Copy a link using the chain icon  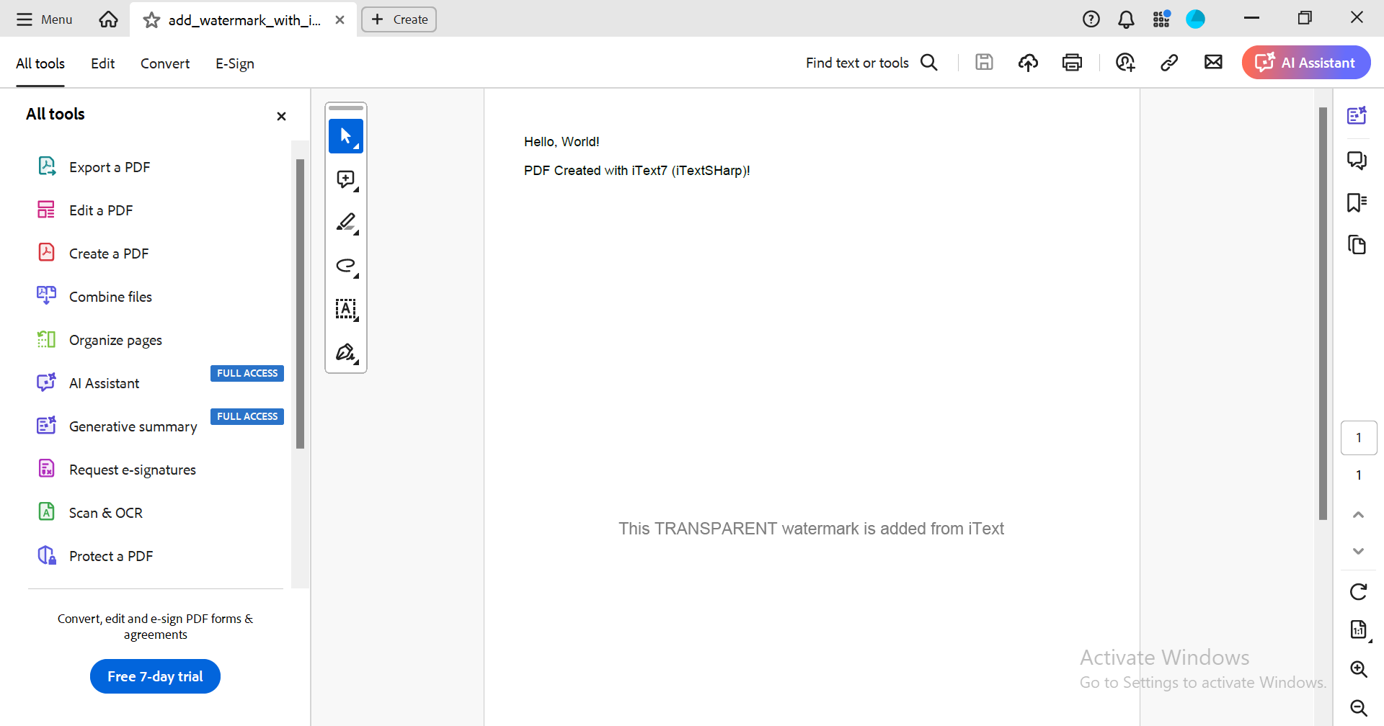coord(1169,63)
